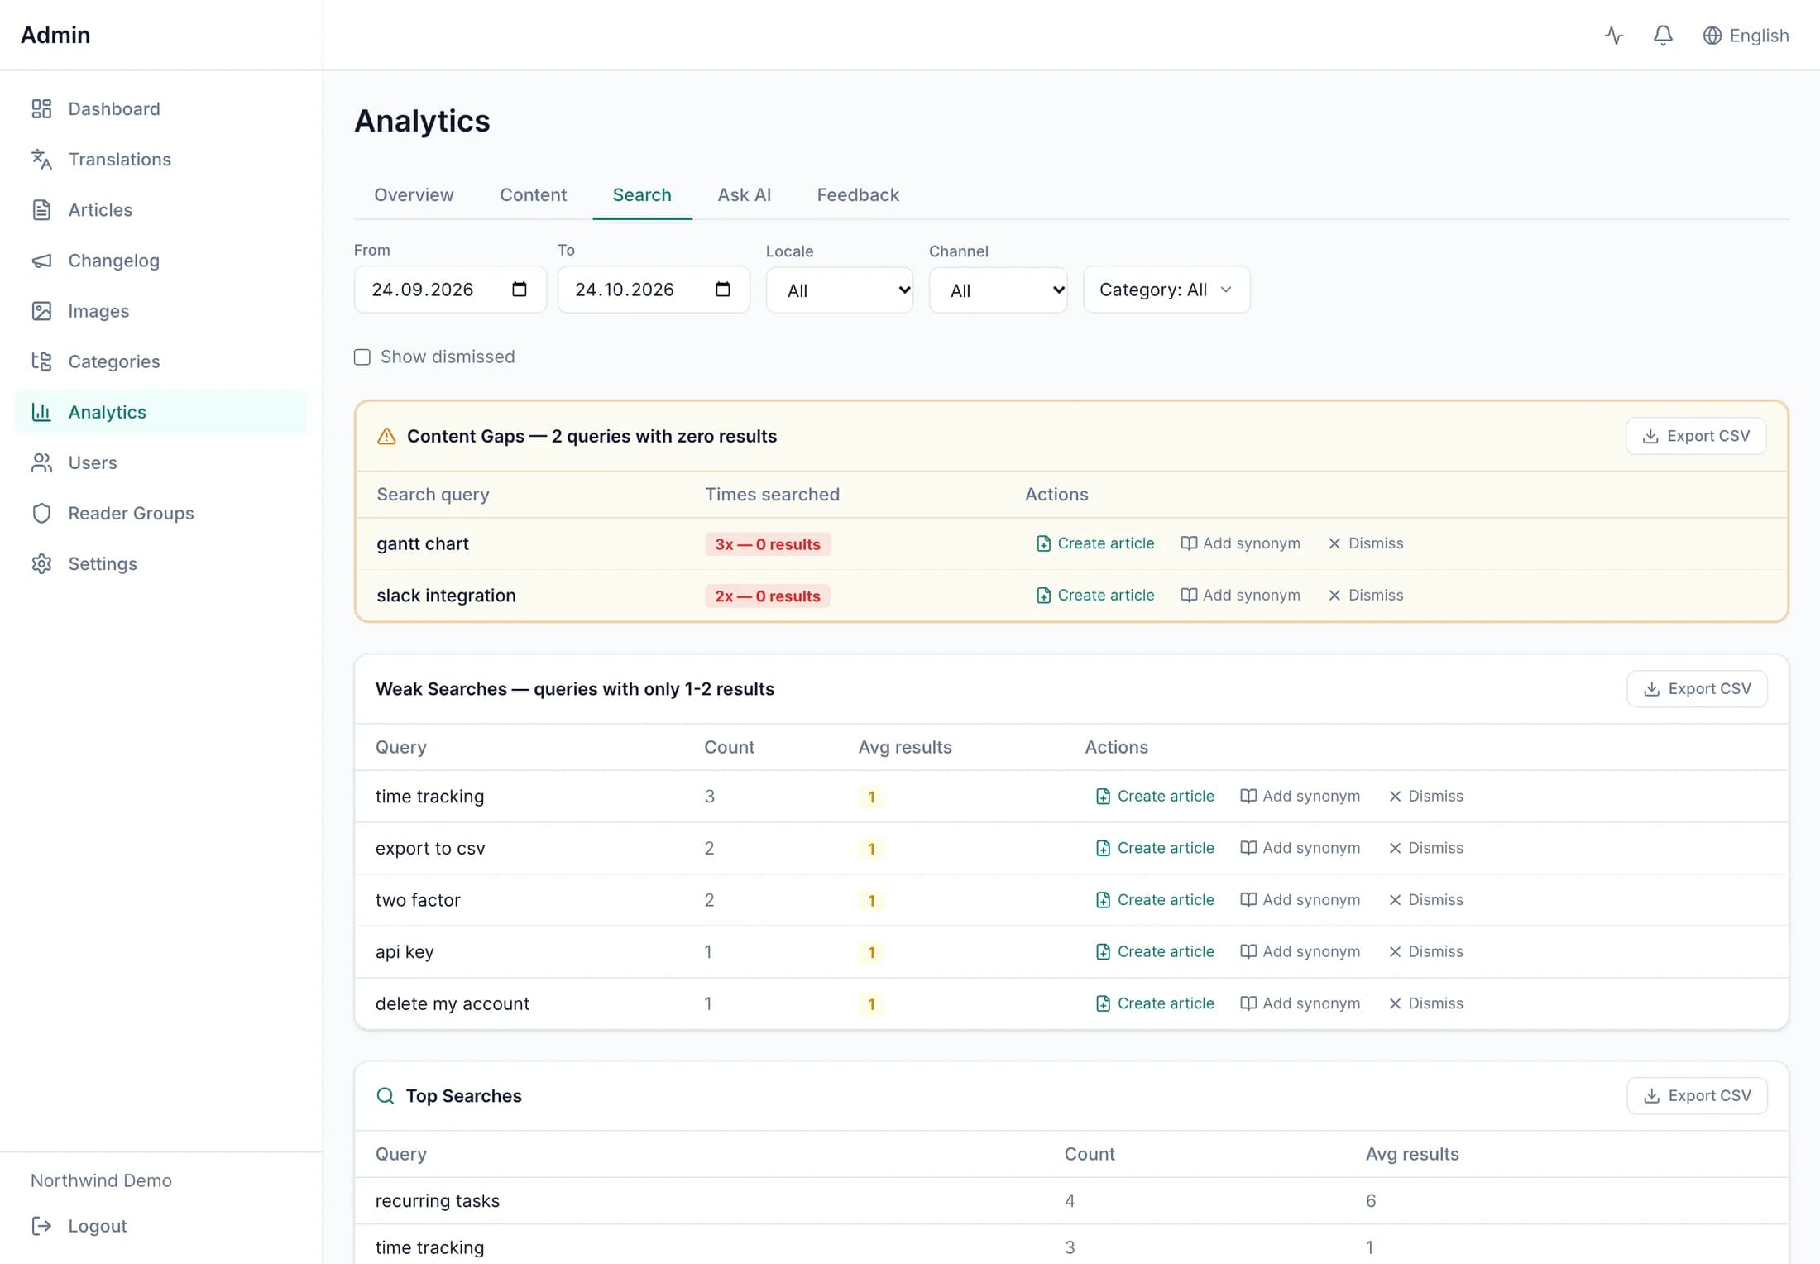
Task: Add synonym for export to csv
Action: (x=1300, y=848)
